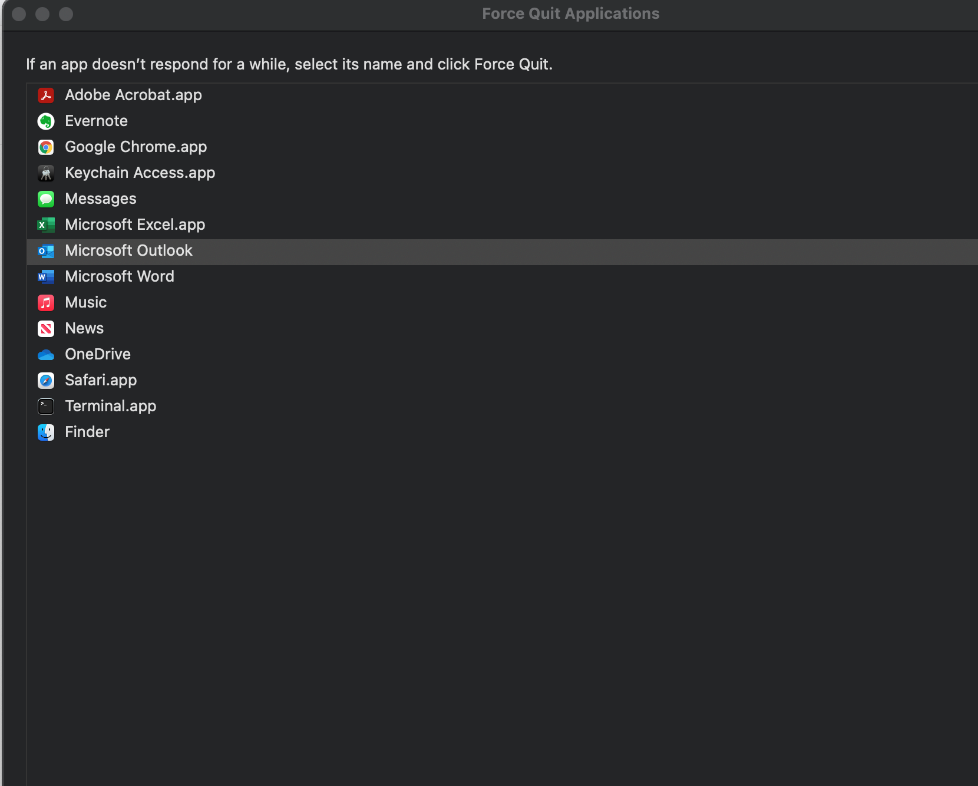Click the OneDrive cloud icon
Viewport: 978px width, 786px height.
46,354
